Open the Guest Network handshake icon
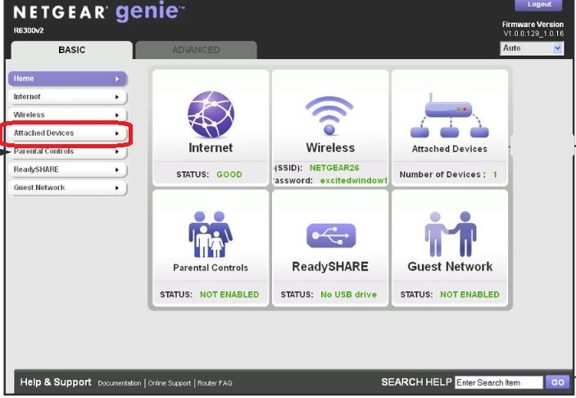576x398 pixels. pos(451,234)
